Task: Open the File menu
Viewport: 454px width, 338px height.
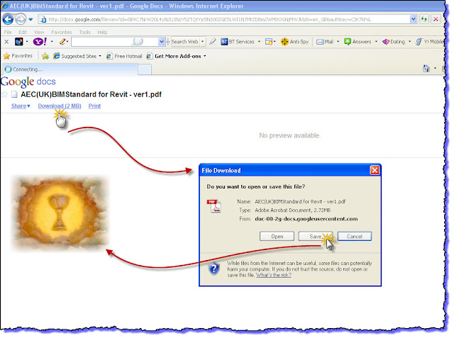Action: coord(8,32)
